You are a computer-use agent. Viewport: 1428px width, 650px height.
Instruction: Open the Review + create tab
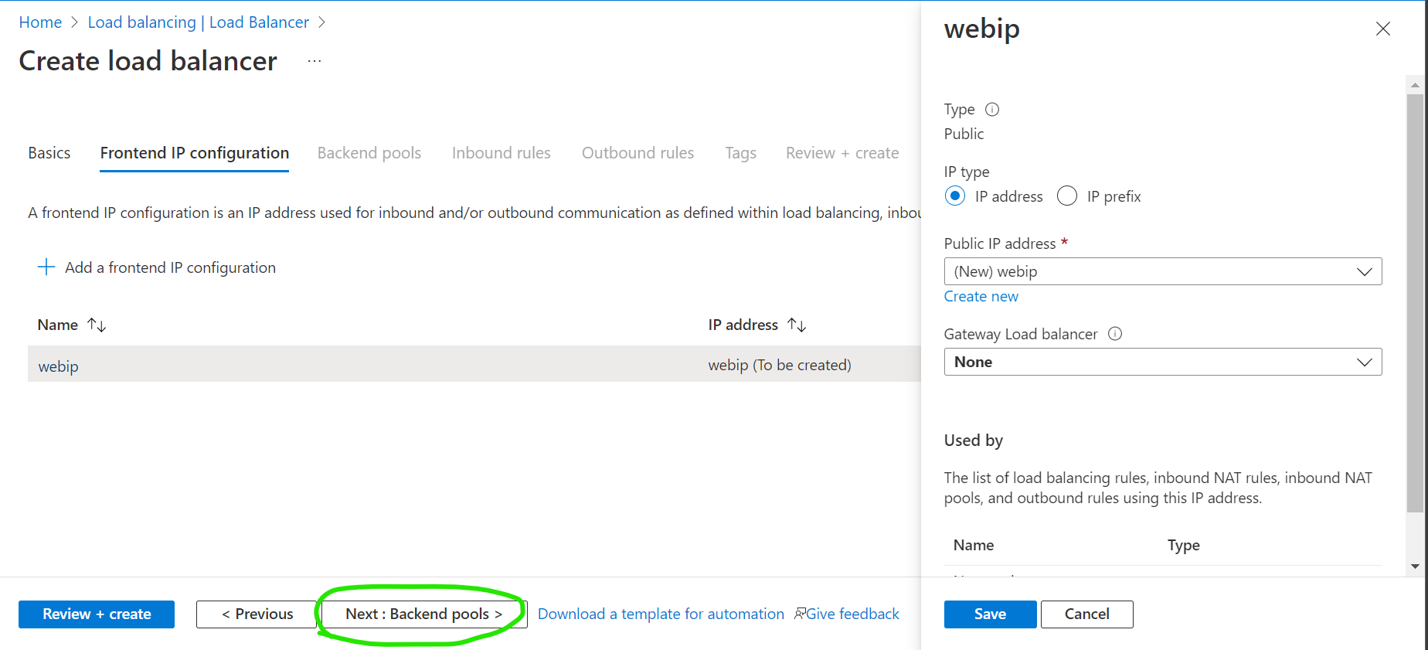(842, 153)
